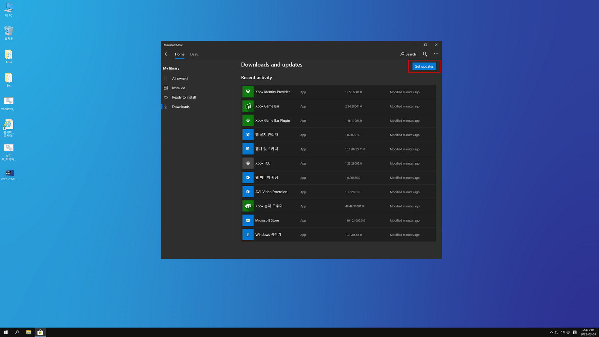Click Xbox TCUI Modified minutes ago text
599x337 pixels.
(405, 163)
